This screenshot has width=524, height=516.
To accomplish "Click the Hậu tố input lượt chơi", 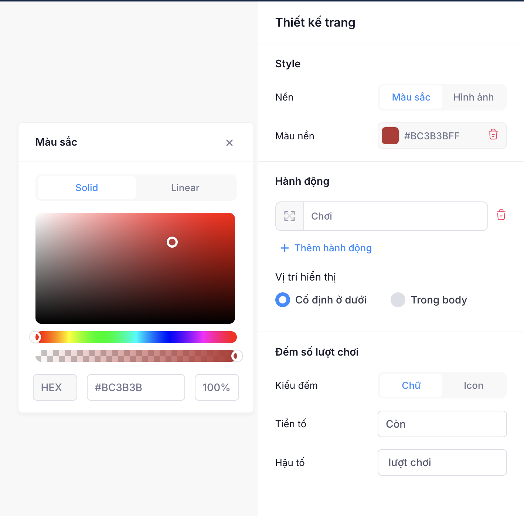I will [442, 462].
